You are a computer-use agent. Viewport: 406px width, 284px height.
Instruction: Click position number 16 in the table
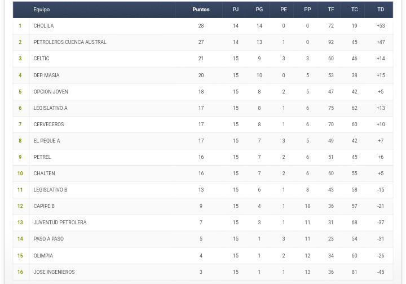[20, 272]
